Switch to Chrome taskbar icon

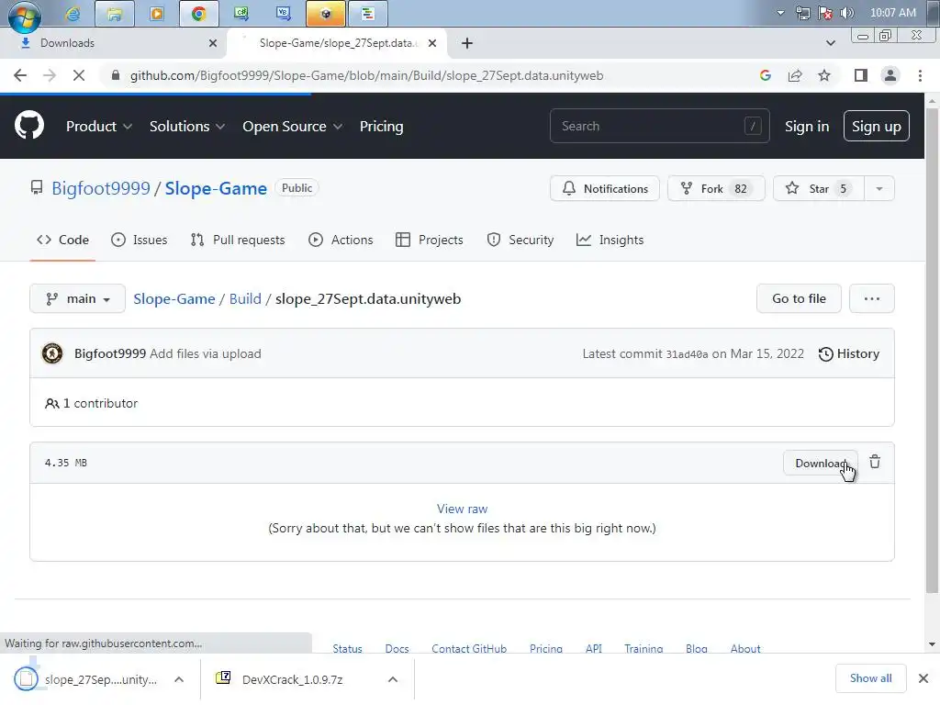tap(198, 13)
